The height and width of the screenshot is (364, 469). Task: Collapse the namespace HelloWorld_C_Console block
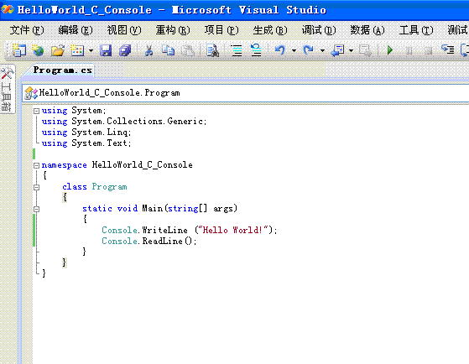36,165
